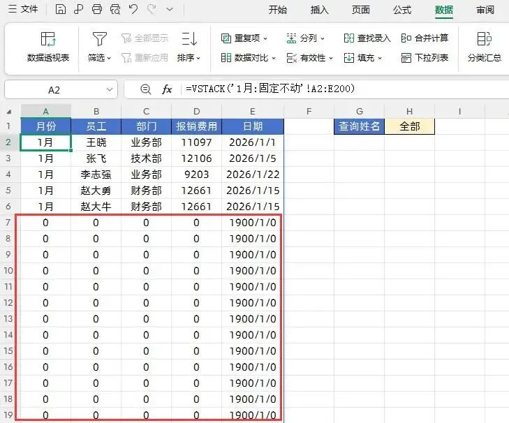The image size is (509, 423).
Task: Click 合并计算 button
Action: point(425,38)
